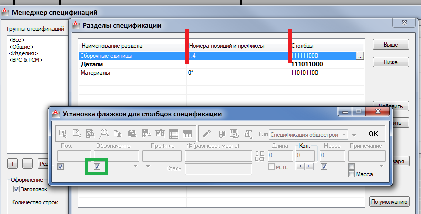Image resolution: width=421 pixels, height=214 pixels.
Task: Click the № (размеры, марка) input field
Action: [219, 156]
